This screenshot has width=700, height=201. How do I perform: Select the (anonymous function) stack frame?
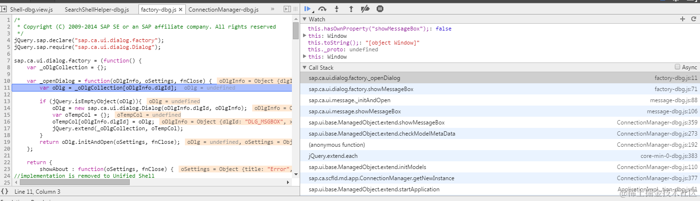[x=500, y=145]
